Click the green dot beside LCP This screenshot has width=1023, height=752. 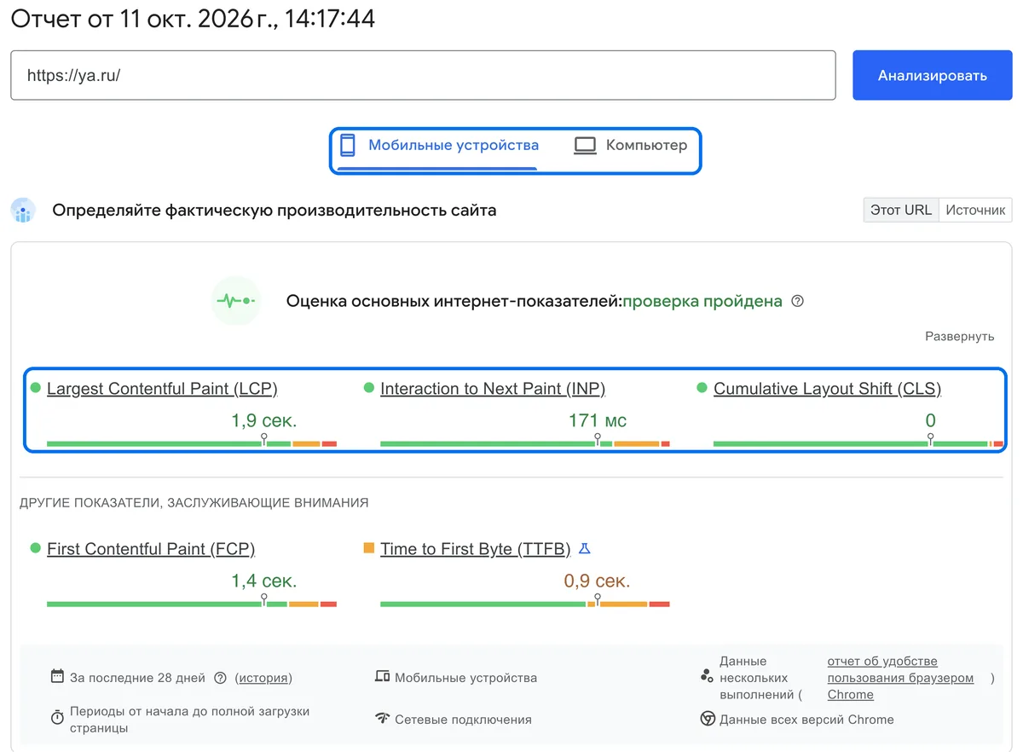point(35,388)
